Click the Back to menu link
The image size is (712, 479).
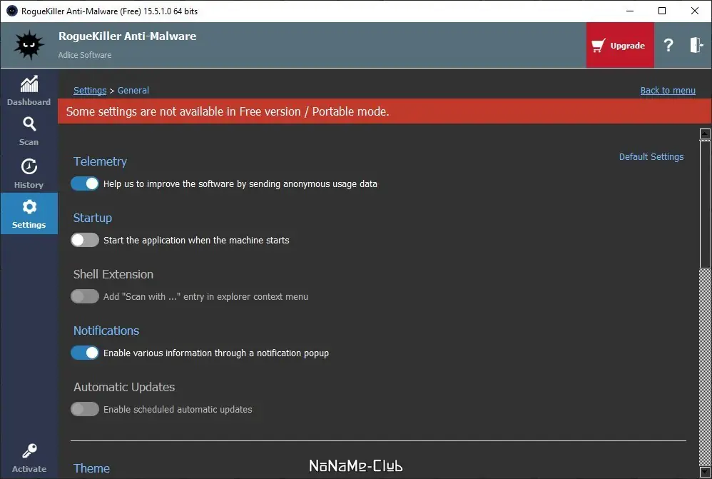click(668, 91)
